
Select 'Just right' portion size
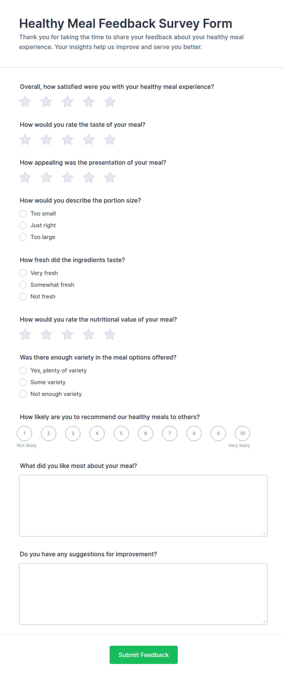click(x=23, y=225)
